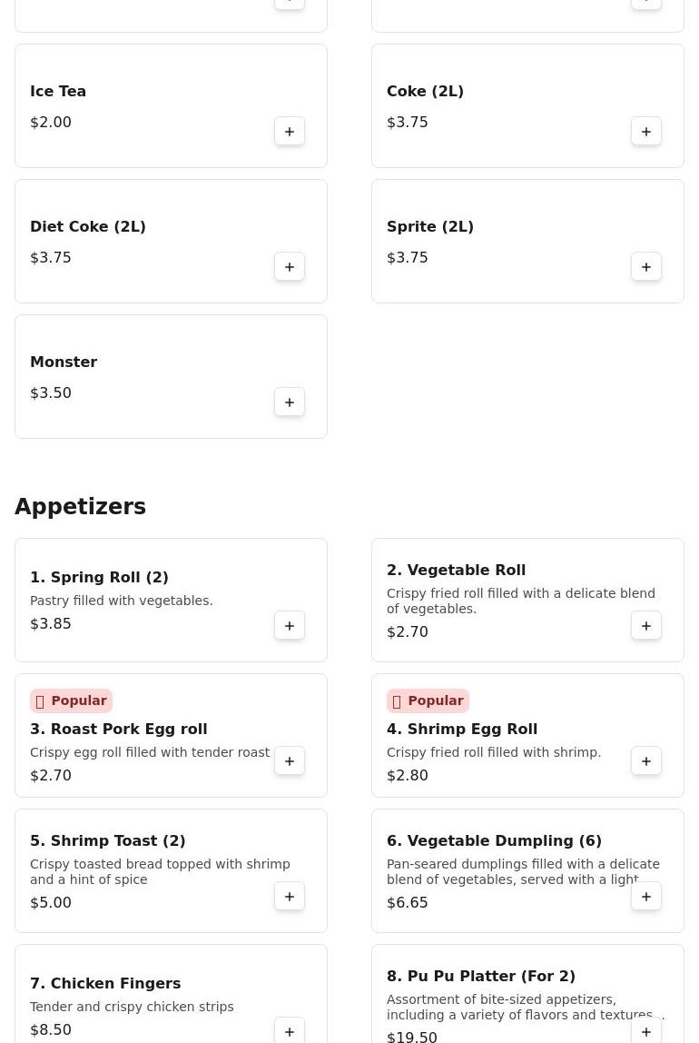View 7. Chicken Fingers item title
The height and width of the screenshot is (1043, 699).
(105, 983)
